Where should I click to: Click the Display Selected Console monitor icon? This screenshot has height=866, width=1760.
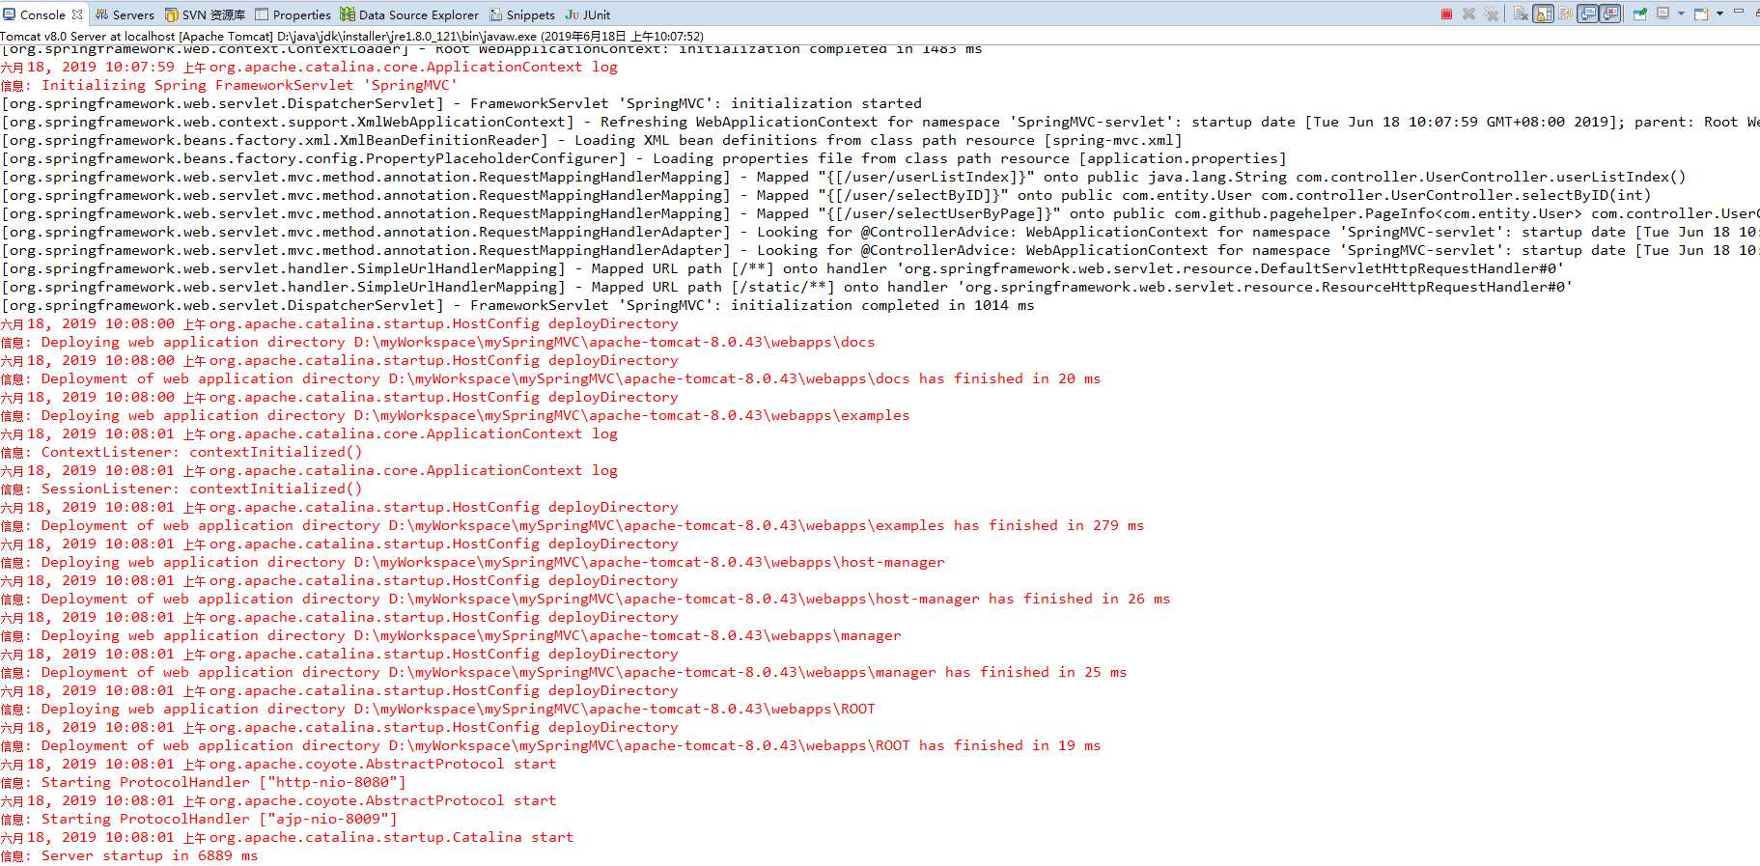pyautogui.click(x=1662, y=14)
